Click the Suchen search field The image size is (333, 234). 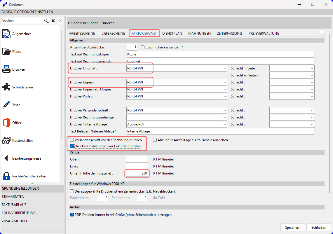tap(23, 20)
